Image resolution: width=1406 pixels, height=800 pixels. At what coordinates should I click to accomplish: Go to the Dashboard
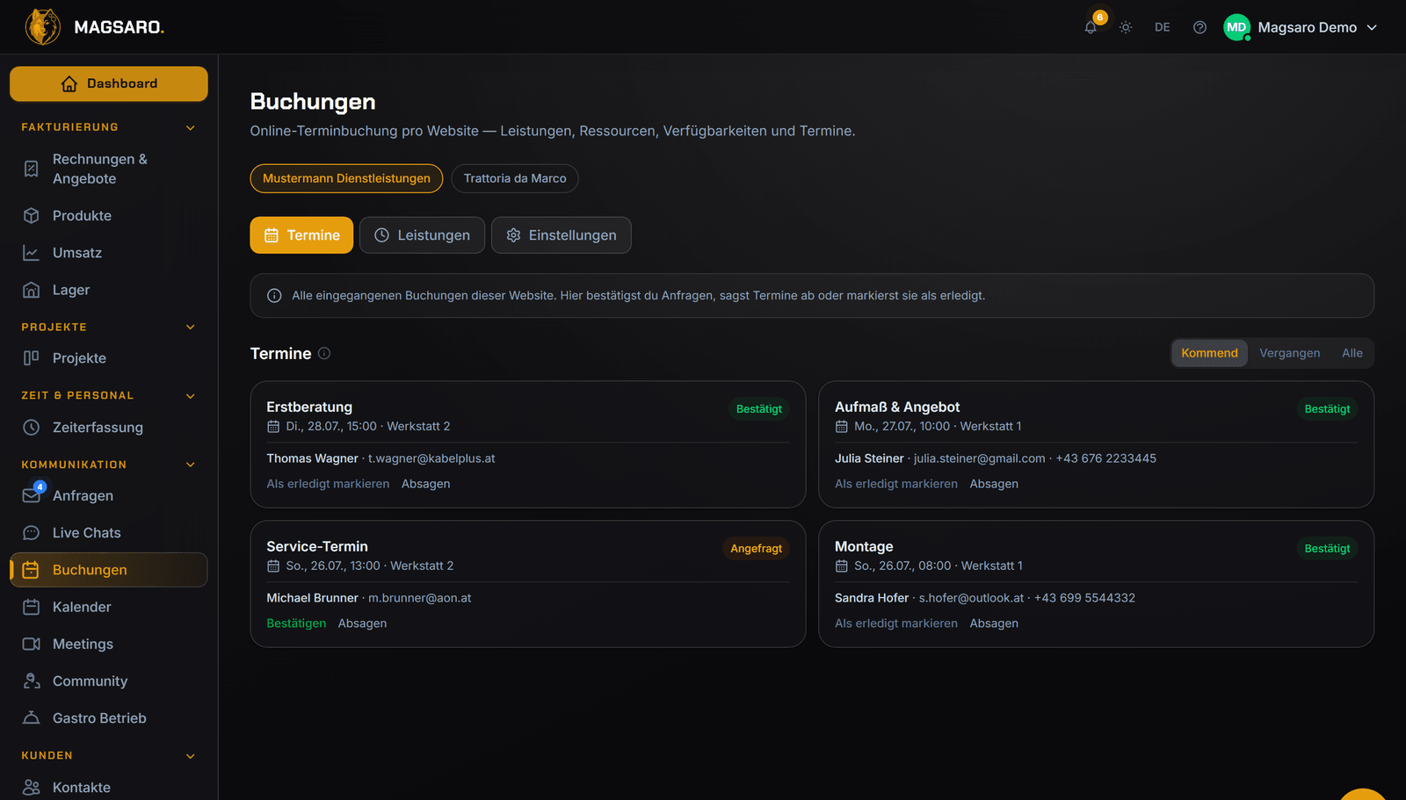pyautogui.click(x=109, y=83)
